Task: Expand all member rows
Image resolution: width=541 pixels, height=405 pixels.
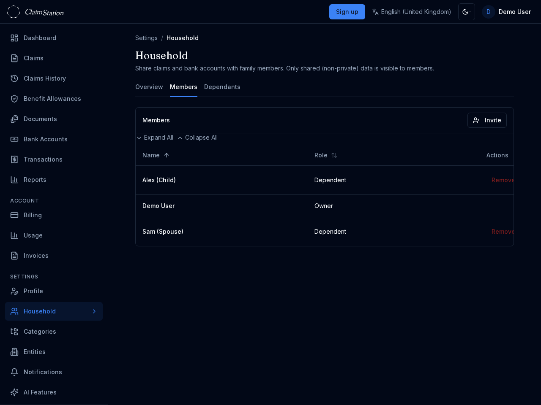Action: (x=155, y=138)
